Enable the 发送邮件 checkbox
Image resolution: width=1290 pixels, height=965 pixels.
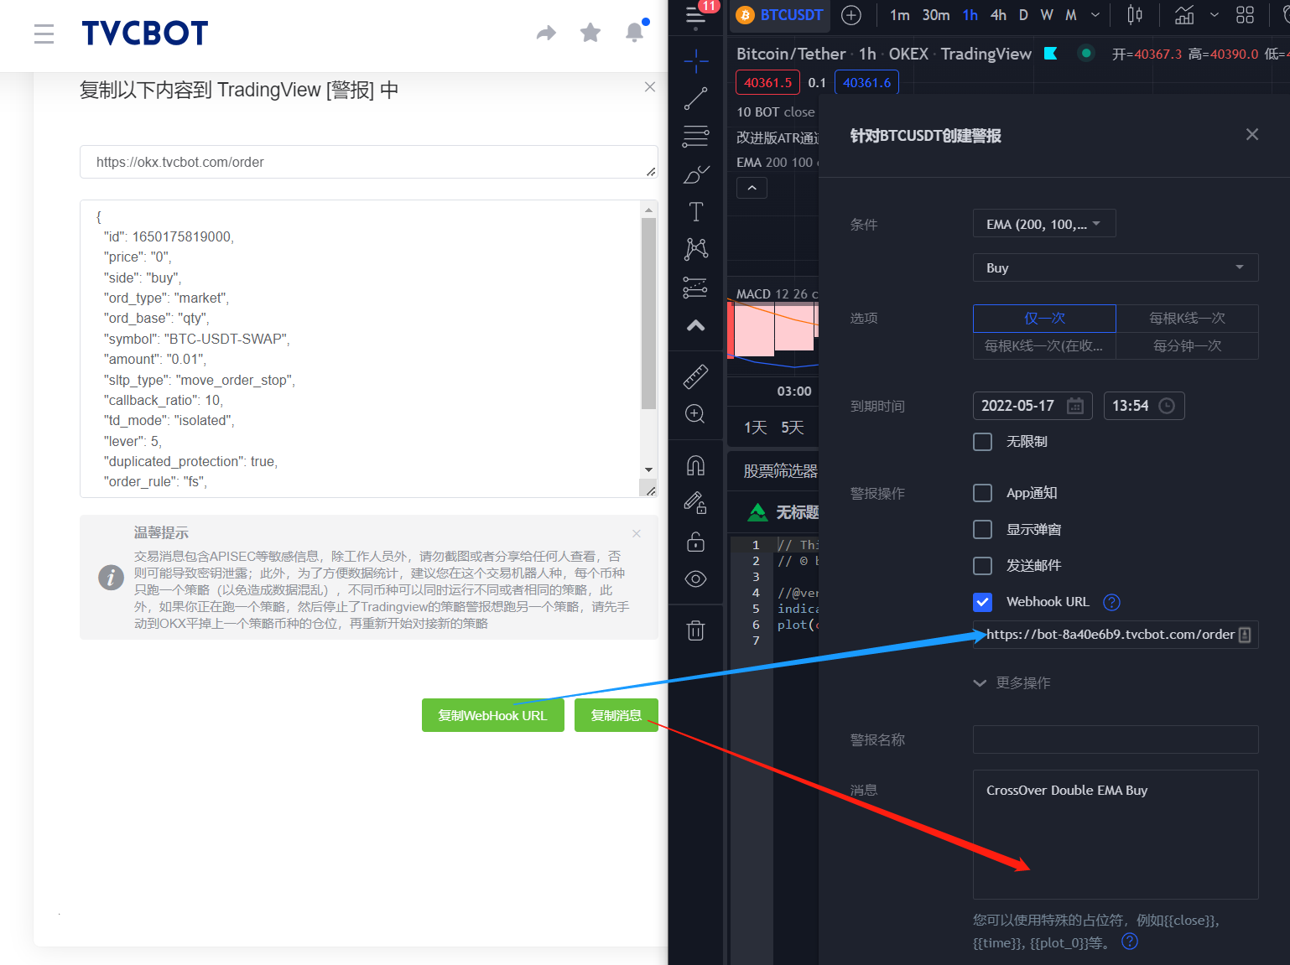pyautogui.click(x=982, y=566)
